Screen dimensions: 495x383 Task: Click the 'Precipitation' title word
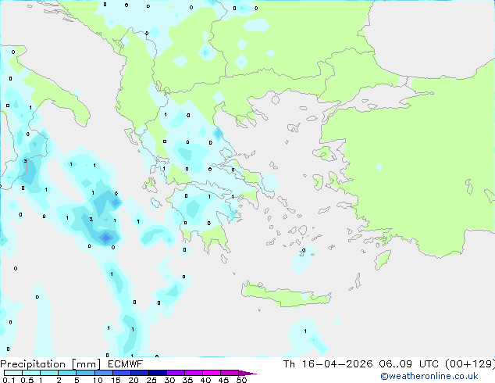tap(33, 364)
